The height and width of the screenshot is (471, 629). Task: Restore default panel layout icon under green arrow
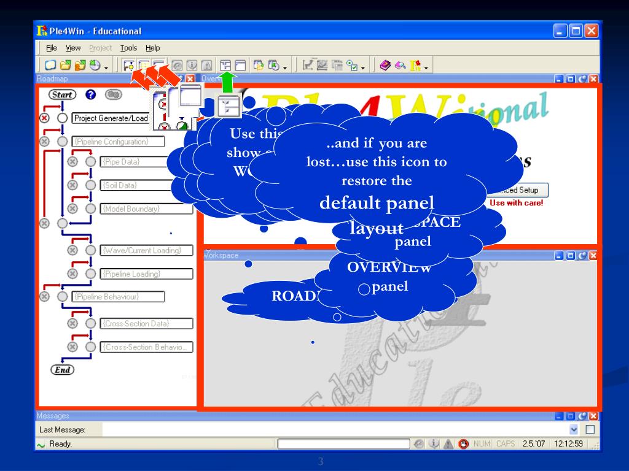pyautogui.click(x=225, y=65)
